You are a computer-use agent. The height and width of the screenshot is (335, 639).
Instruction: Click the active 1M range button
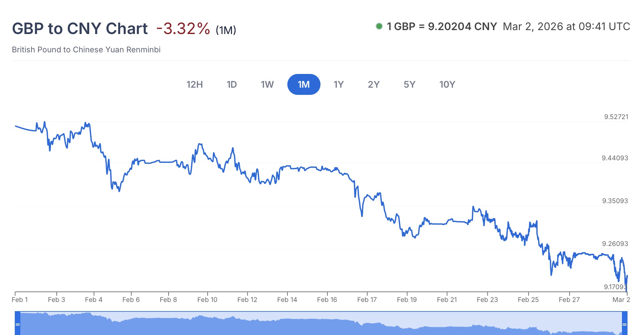(x=304, y=84)
